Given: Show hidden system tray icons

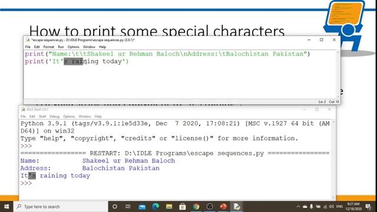Looking at the screenshot, I should pyautogui.click(x=298, y=207).
